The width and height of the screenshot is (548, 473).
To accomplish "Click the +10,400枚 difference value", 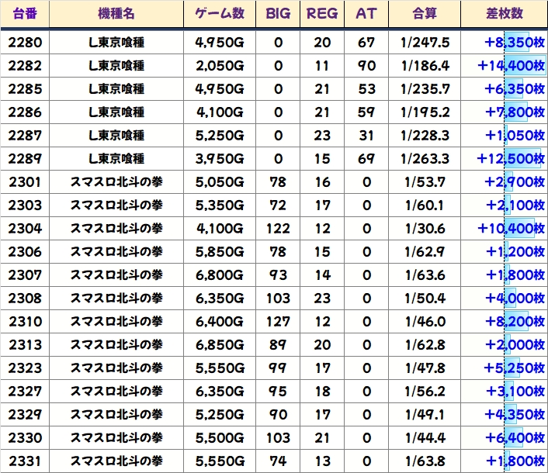I will (512, 229).
